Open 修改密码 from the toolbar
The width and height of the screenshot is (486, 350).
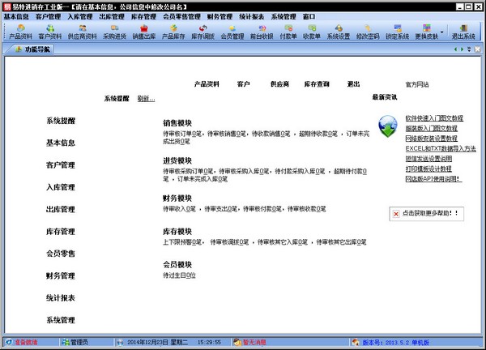click(x=369, y=32)
